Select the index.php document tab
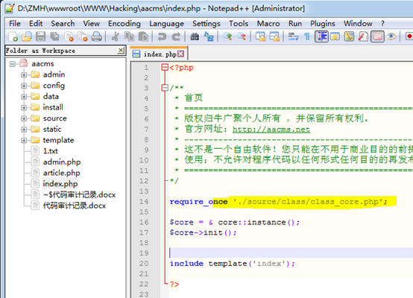The height and width of the screenshot is (298, 413). point(160,54)
